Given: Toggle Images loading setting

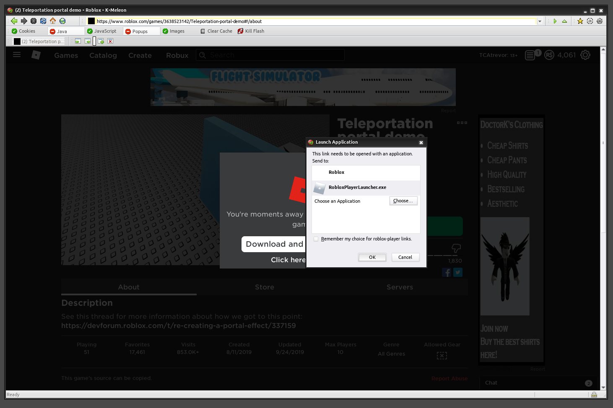Looking at the screenshot, I should 174,31.
